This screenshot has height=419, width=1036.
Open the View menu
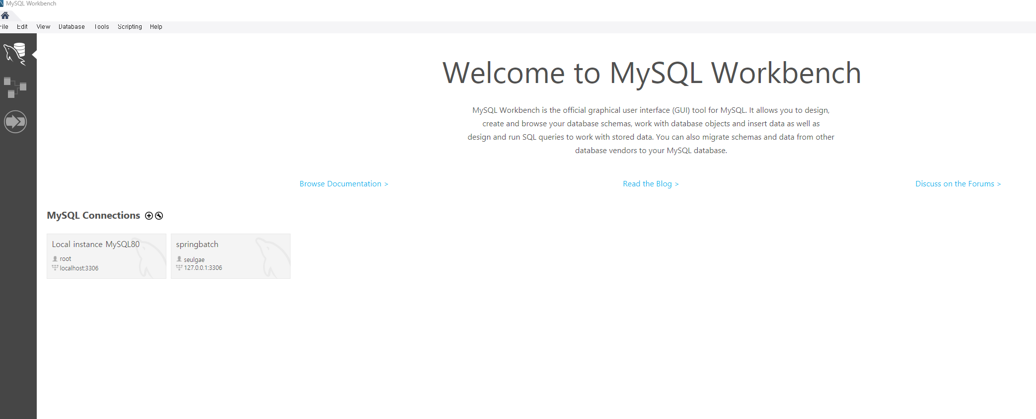pyautogui.click(x=43, y=27)
